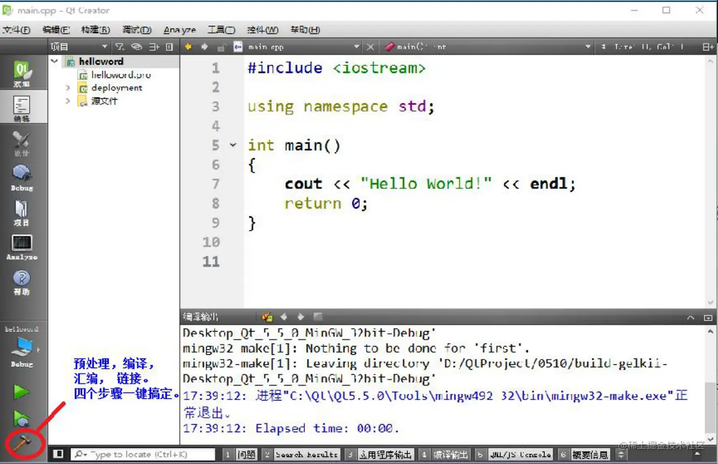Viewport: 718px width, 464px height.
Task: Show the 6 概要信息 pane
Action: coord(585,455)
